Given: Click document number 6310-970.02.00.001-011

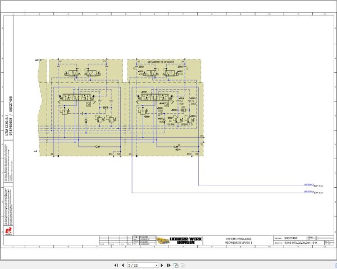Looking at the screenshot, I should click(x=300, y=243).
